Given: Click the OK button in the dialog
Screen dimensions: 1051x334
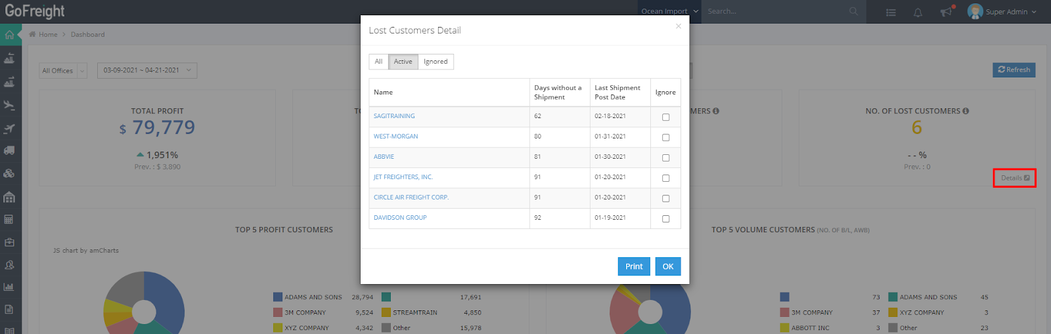Looking at the screenshot, I should coord(667,266).
